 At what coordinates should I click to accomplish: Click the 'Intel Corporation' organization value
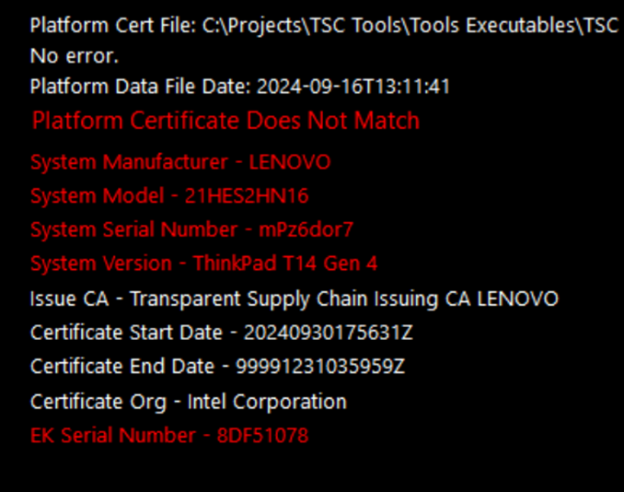pos(267,402)
